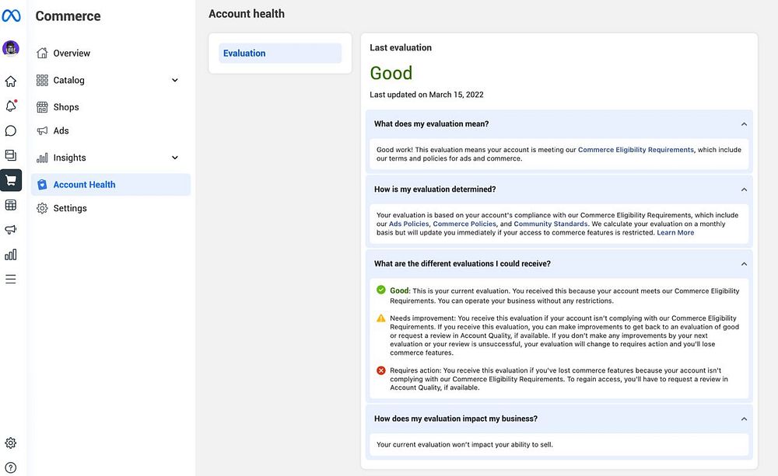Open Shops menu item
The height and width of the screenshot is (476, 778).
[110, 107]
